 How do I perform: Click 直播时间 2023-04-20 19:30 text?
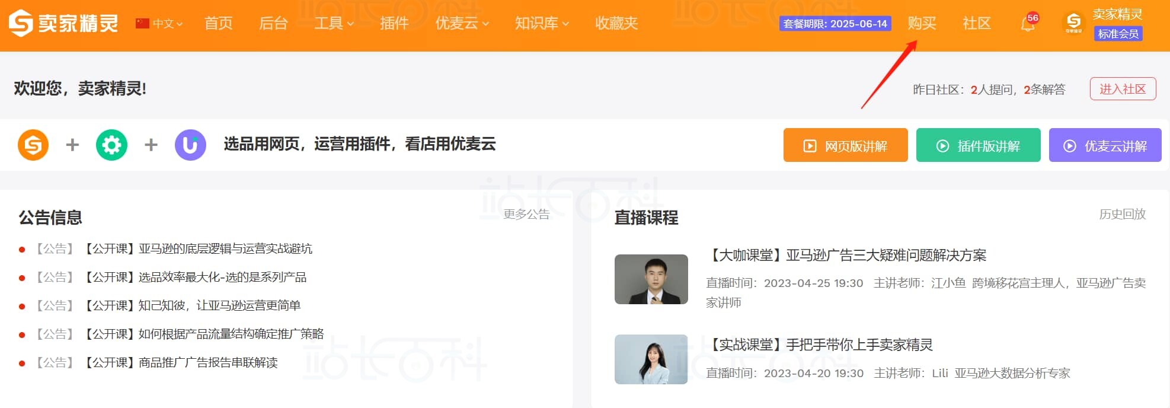click(x=784, y=373)
